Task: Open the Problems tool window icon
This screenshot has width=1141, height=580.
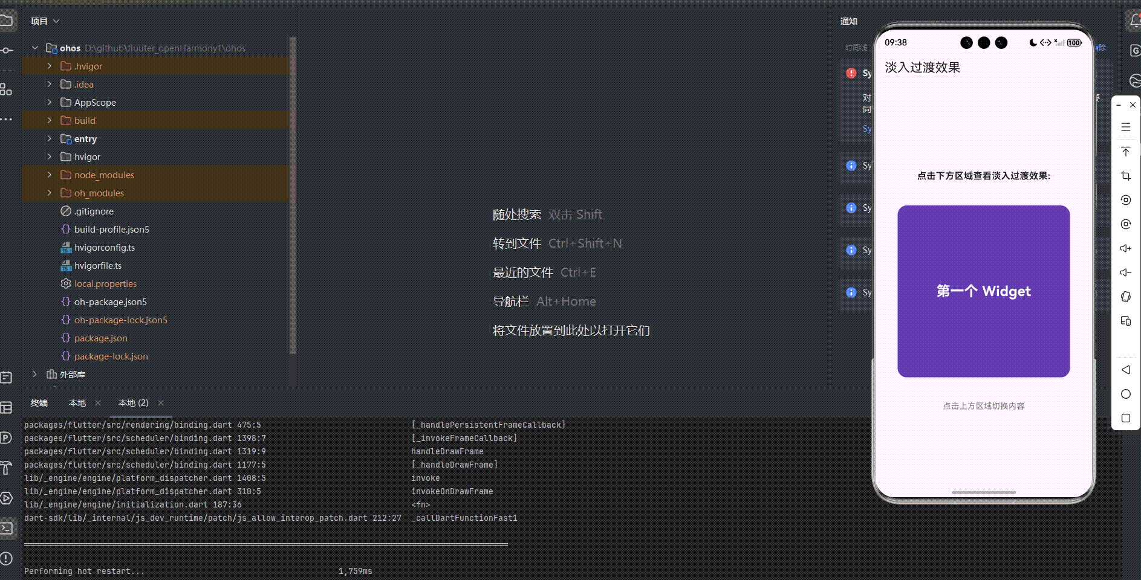Action: pos(6,558)
